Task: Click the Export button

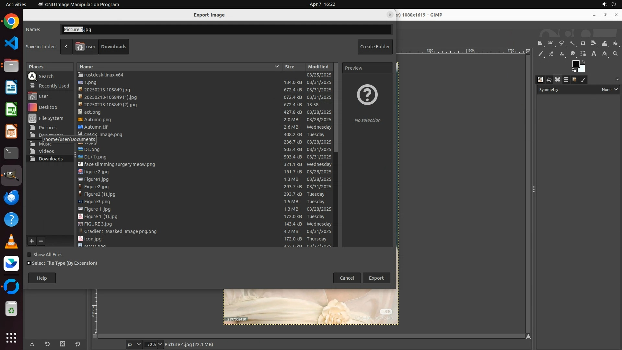Action: pyautogui.click(x=376, y=278)
